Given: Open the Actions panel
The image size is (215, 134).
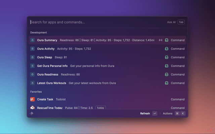Looking at the screenshot, I should point(168,114).
